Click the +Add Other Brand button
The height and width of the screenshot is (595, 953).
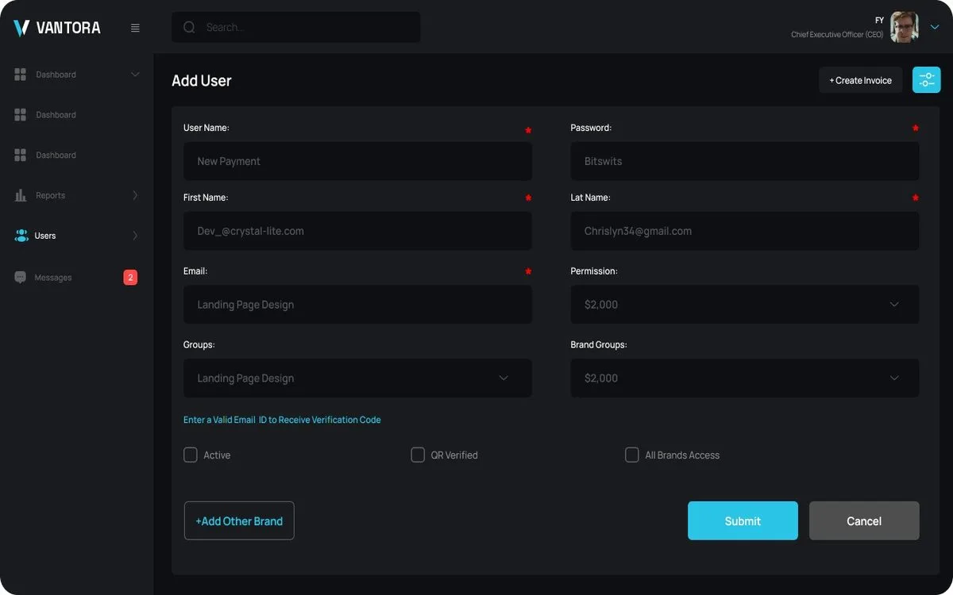[x=239, y=520]
